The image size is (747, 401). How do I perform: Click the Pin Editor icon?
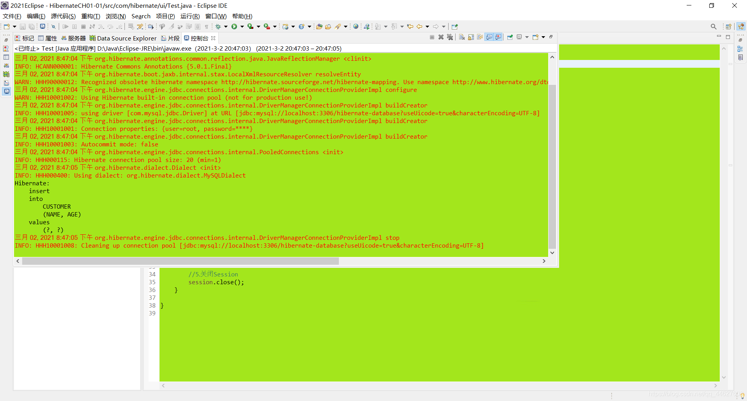(x=454, y=26)
